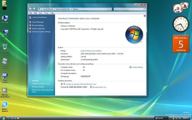Open Advanced system settings link
The image size is (192, 120).
pyautogui.click(x=41, y=32)
